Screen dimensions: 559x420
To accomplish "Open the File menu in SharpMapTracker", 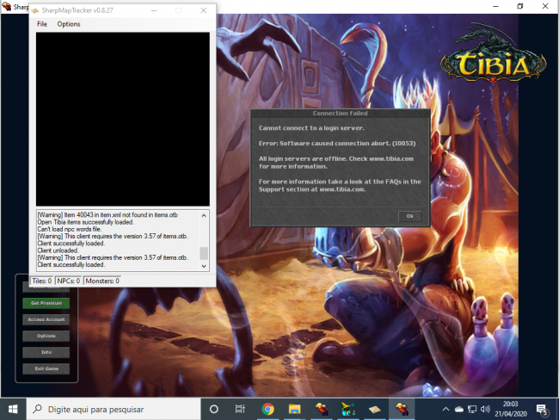I will pyautogui.click(x=42, y=24).
